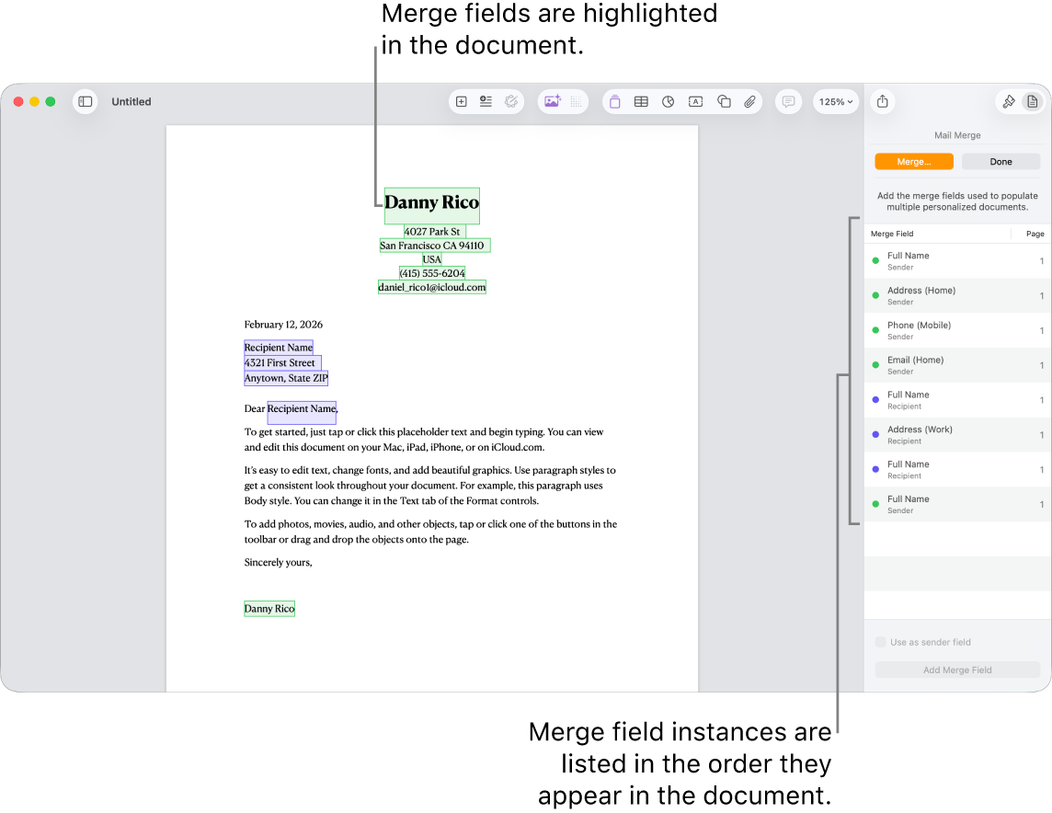Open the Share options
The width and height of the screenshot is (1052, 813).
pos(882,102)
